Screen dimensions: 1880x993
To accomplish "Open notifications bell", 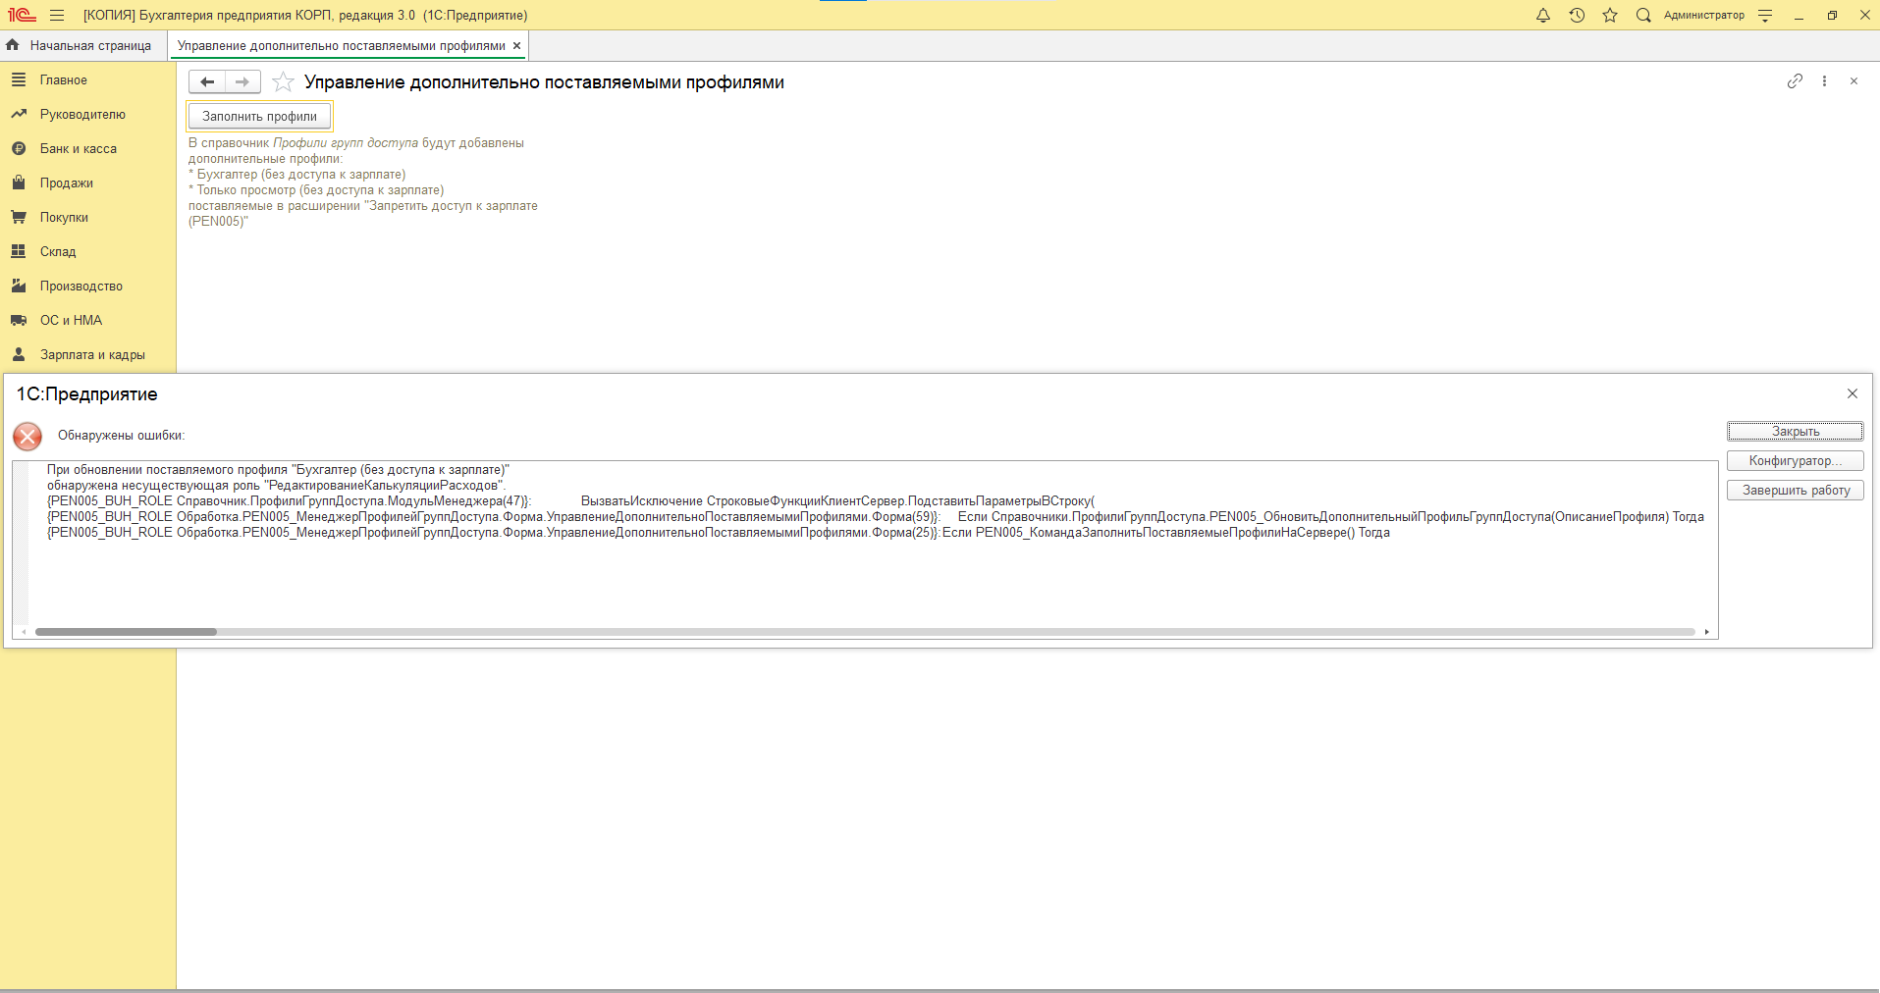I will [x=1543, y=15].
